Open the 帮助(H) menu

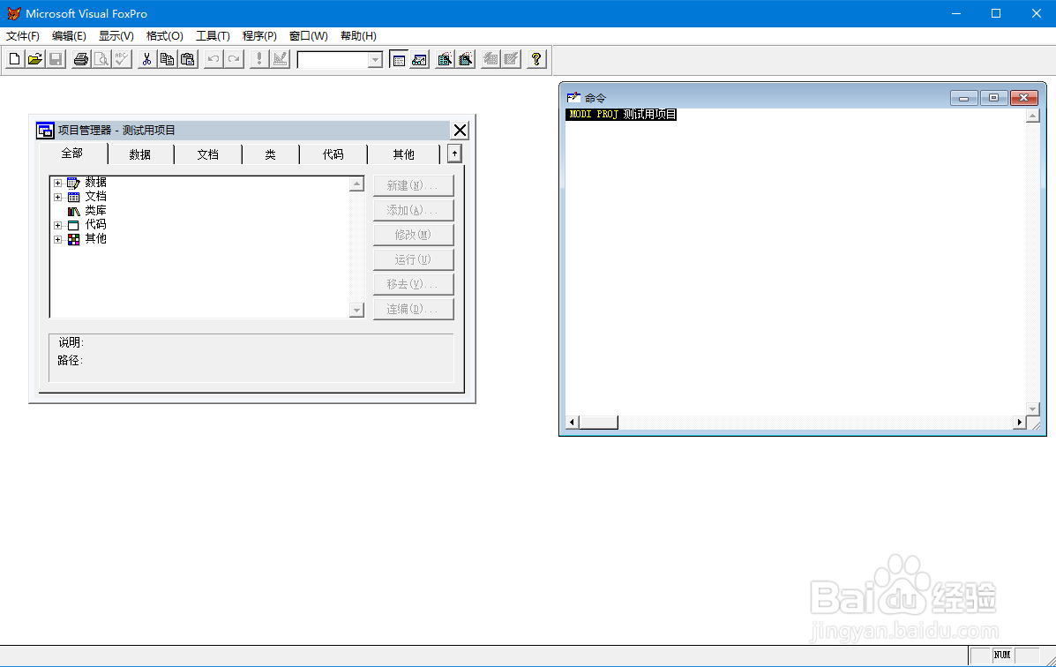(358, 35)
